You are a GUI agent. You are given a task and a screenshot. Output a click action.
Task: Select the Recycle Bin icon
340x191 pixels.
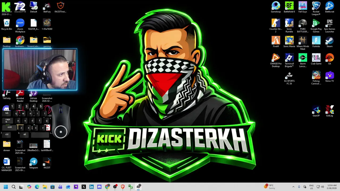7,25
